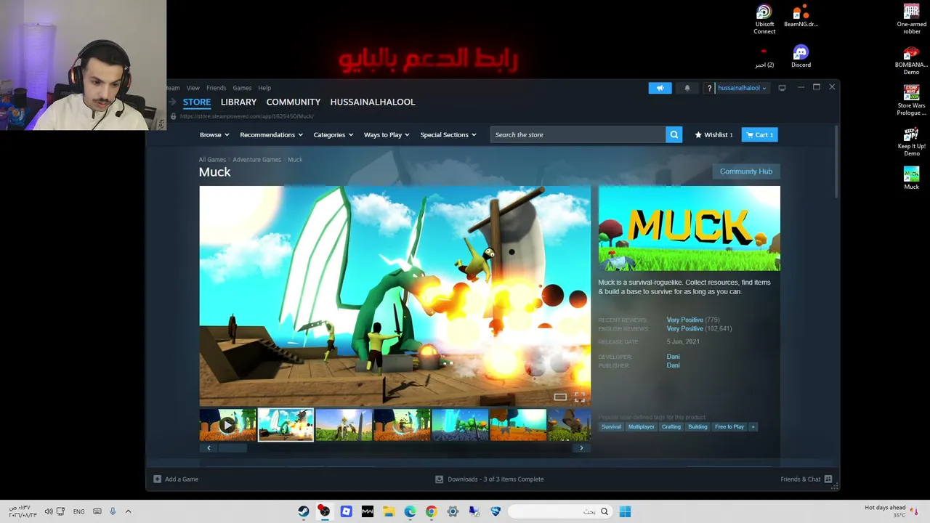The image size is (930, 523).
Task: Open Roblox from the taskbar
Action: click(x=346, y=511)
